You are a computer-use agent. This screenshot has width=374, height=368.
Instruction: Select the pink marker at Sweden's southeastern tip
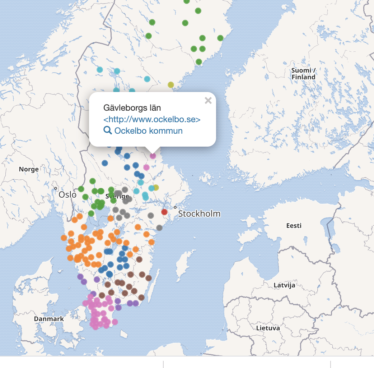pos(115,322)
